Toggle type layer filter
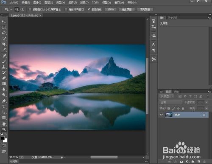This screenshot has height=164, width=212. [190, 96]
